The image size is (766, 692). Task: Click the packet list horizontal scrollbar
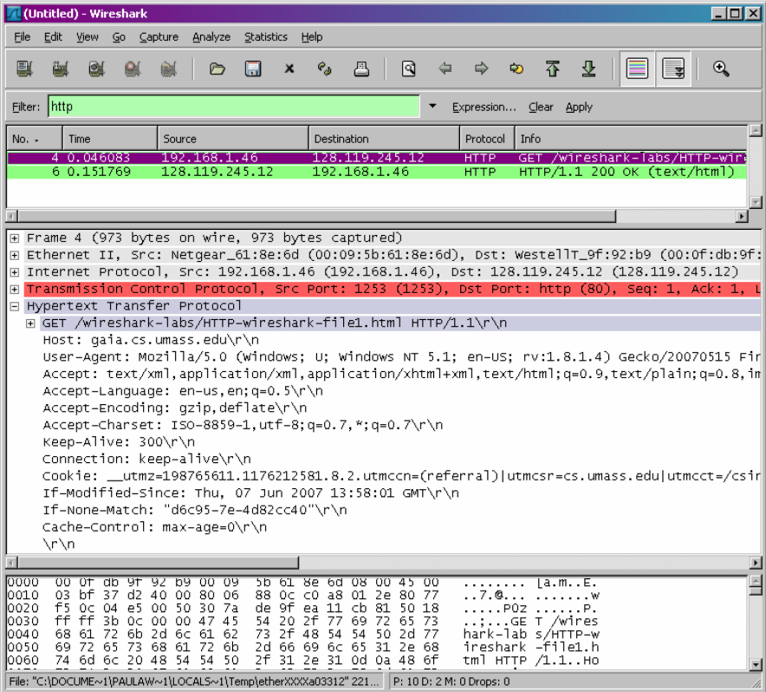tap(376, 216)
